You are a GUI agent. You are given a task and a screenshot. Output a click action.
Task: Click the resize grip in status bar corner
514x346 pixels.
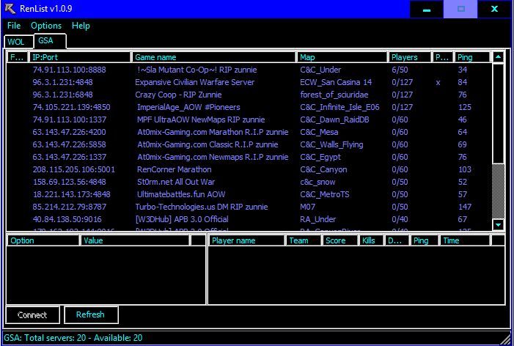[x=507, y=339]
